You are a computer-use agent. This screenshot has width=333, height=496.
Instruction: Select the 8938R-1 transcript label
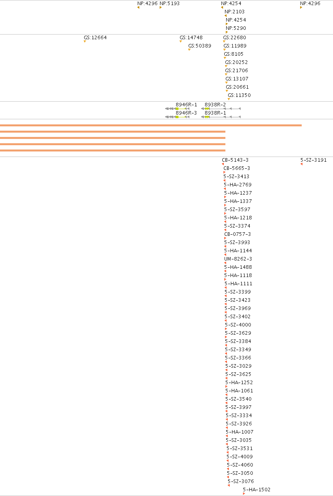pyautogui.click(x=215, y=113)
